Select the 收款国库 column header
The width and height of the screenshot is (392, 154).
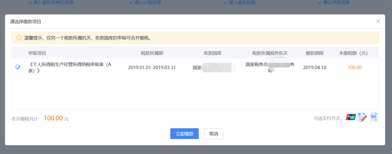pos(212,53)
